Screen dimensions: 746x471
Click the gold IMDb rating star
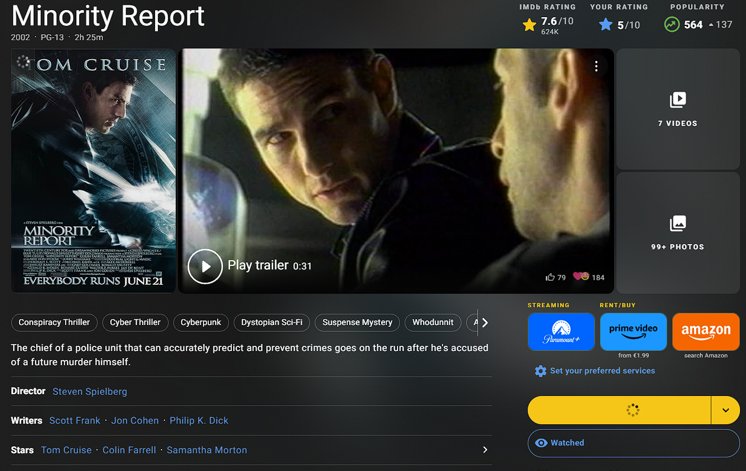529,25
